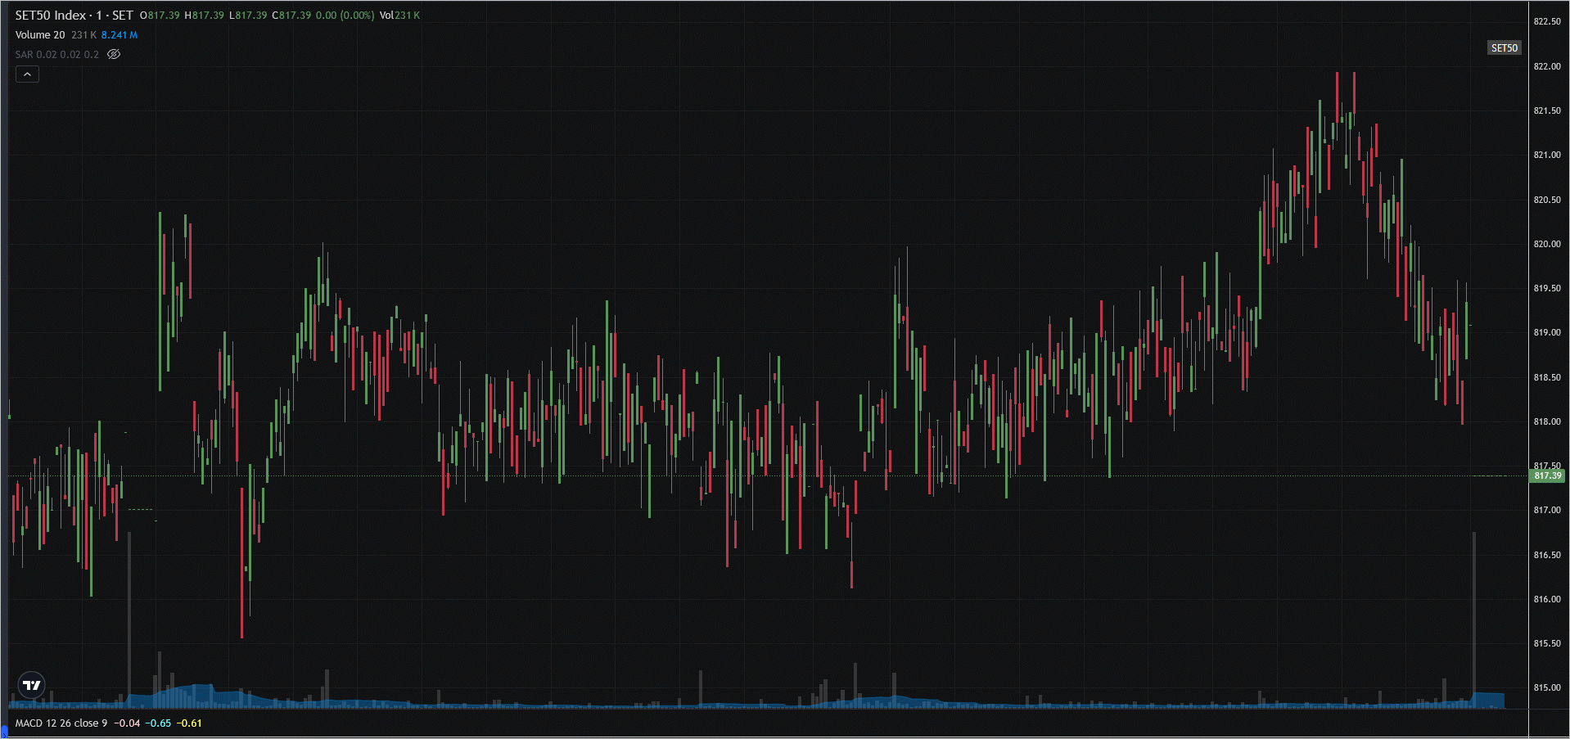Click the open value O817.39

coord(160,16)
